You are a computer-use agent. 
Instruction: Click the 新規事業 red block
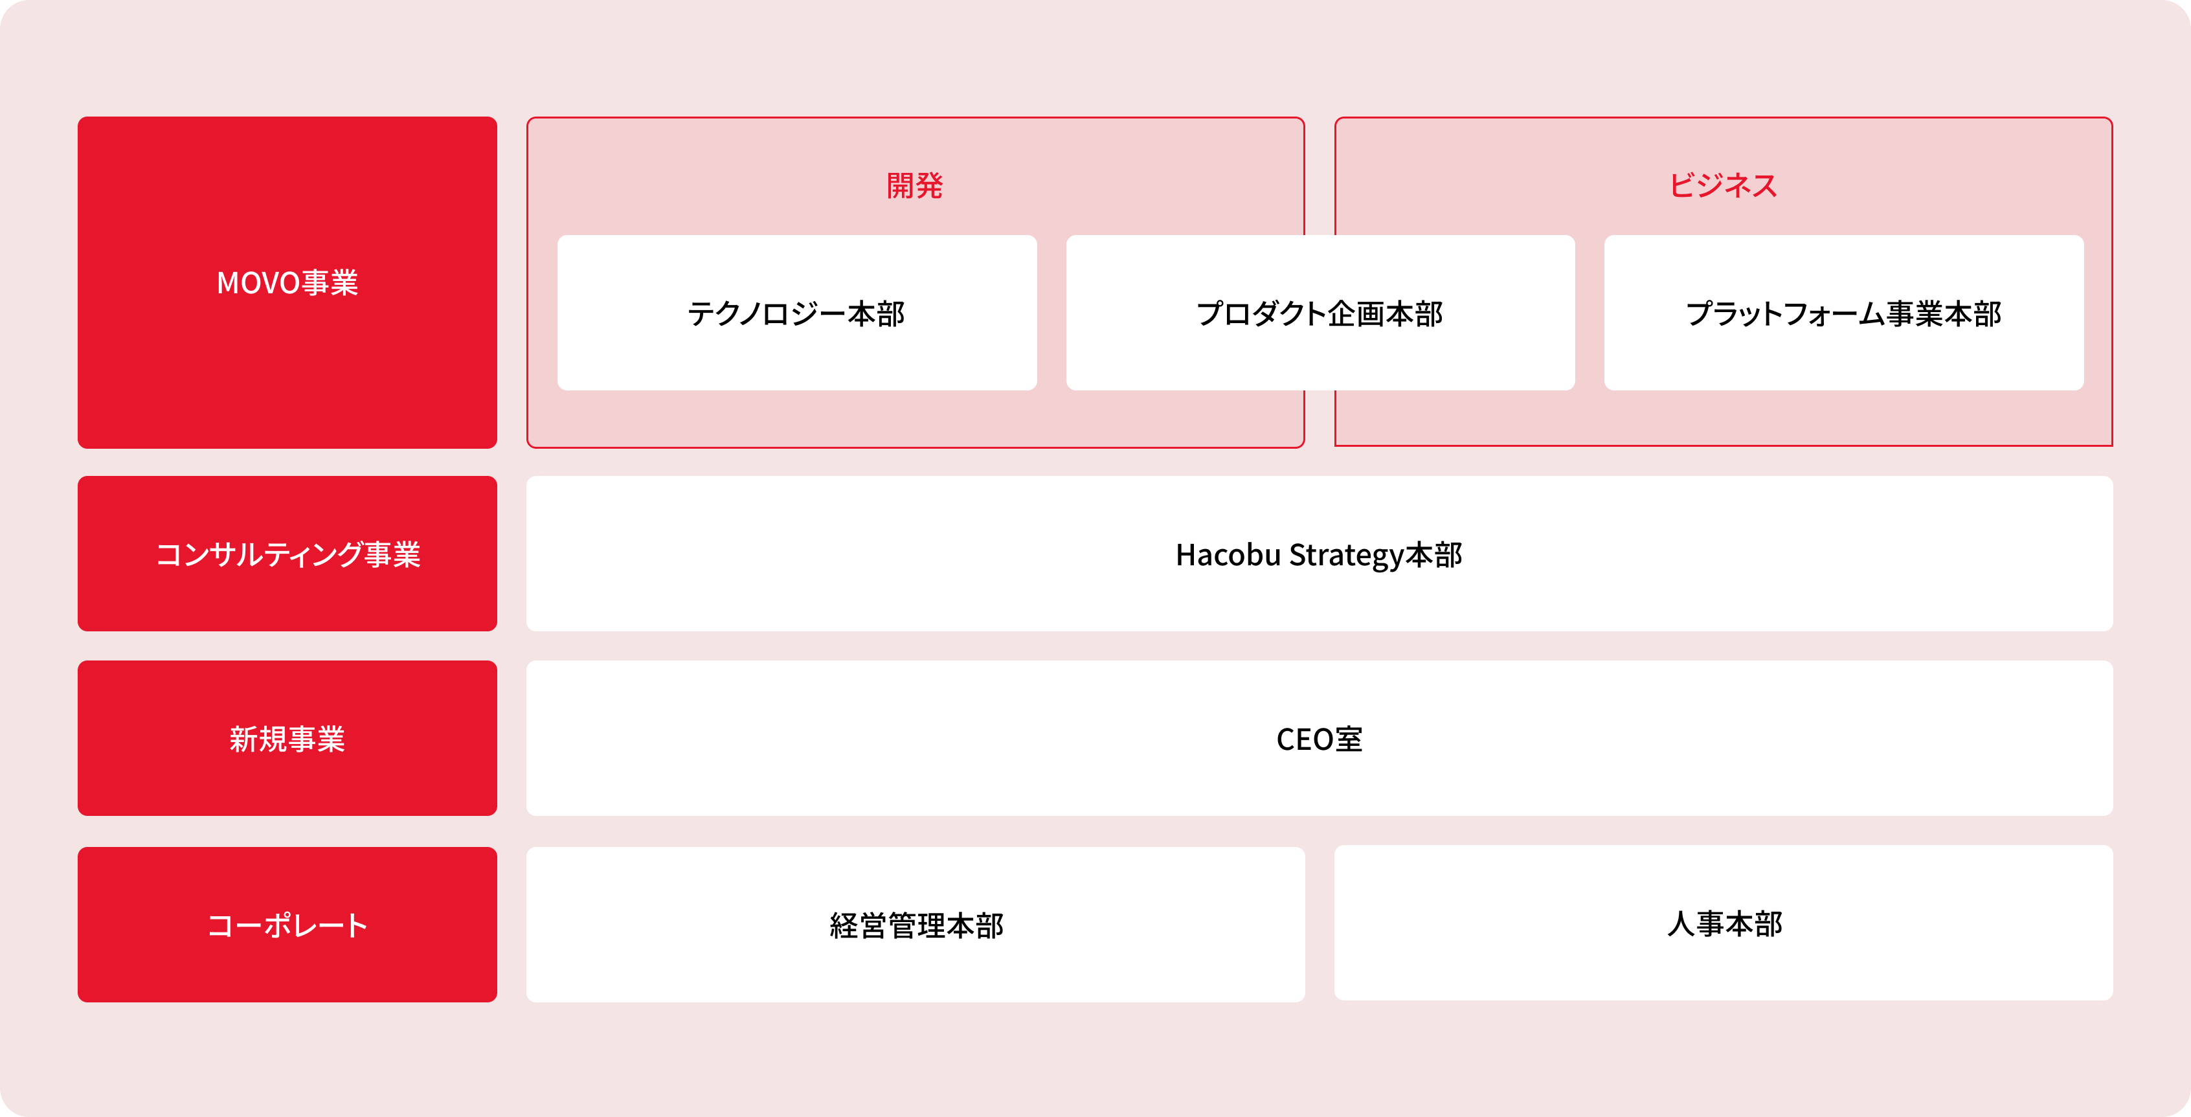(287, 738)
